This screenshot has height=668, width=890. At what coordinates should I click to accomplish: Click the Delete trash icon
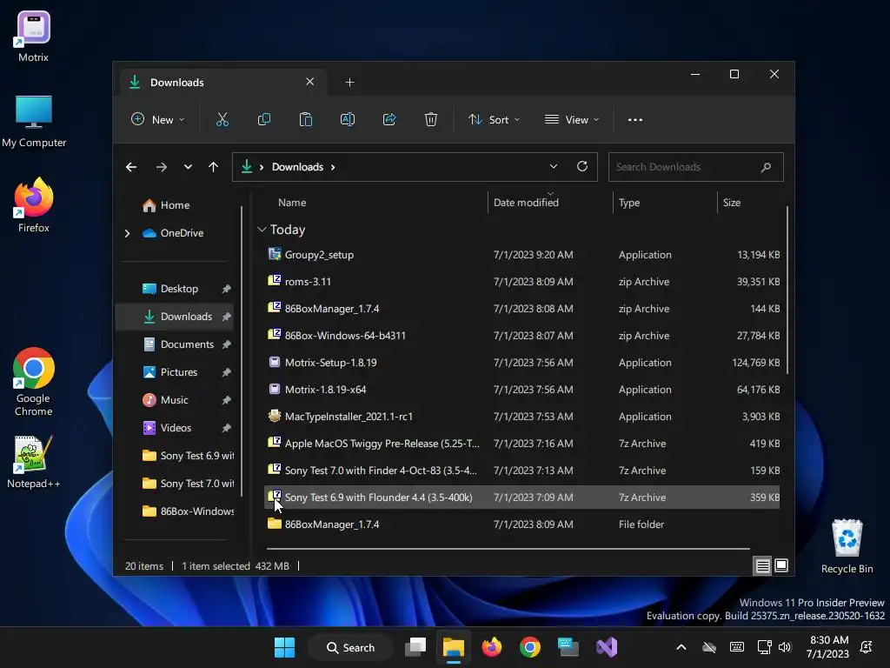point(431,119)
